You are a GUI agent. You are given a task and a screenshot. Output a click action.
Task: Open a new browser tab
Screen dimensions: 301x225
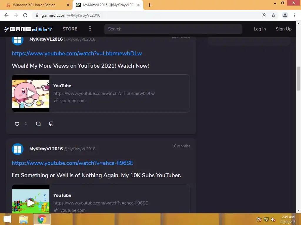pos(150,5)
